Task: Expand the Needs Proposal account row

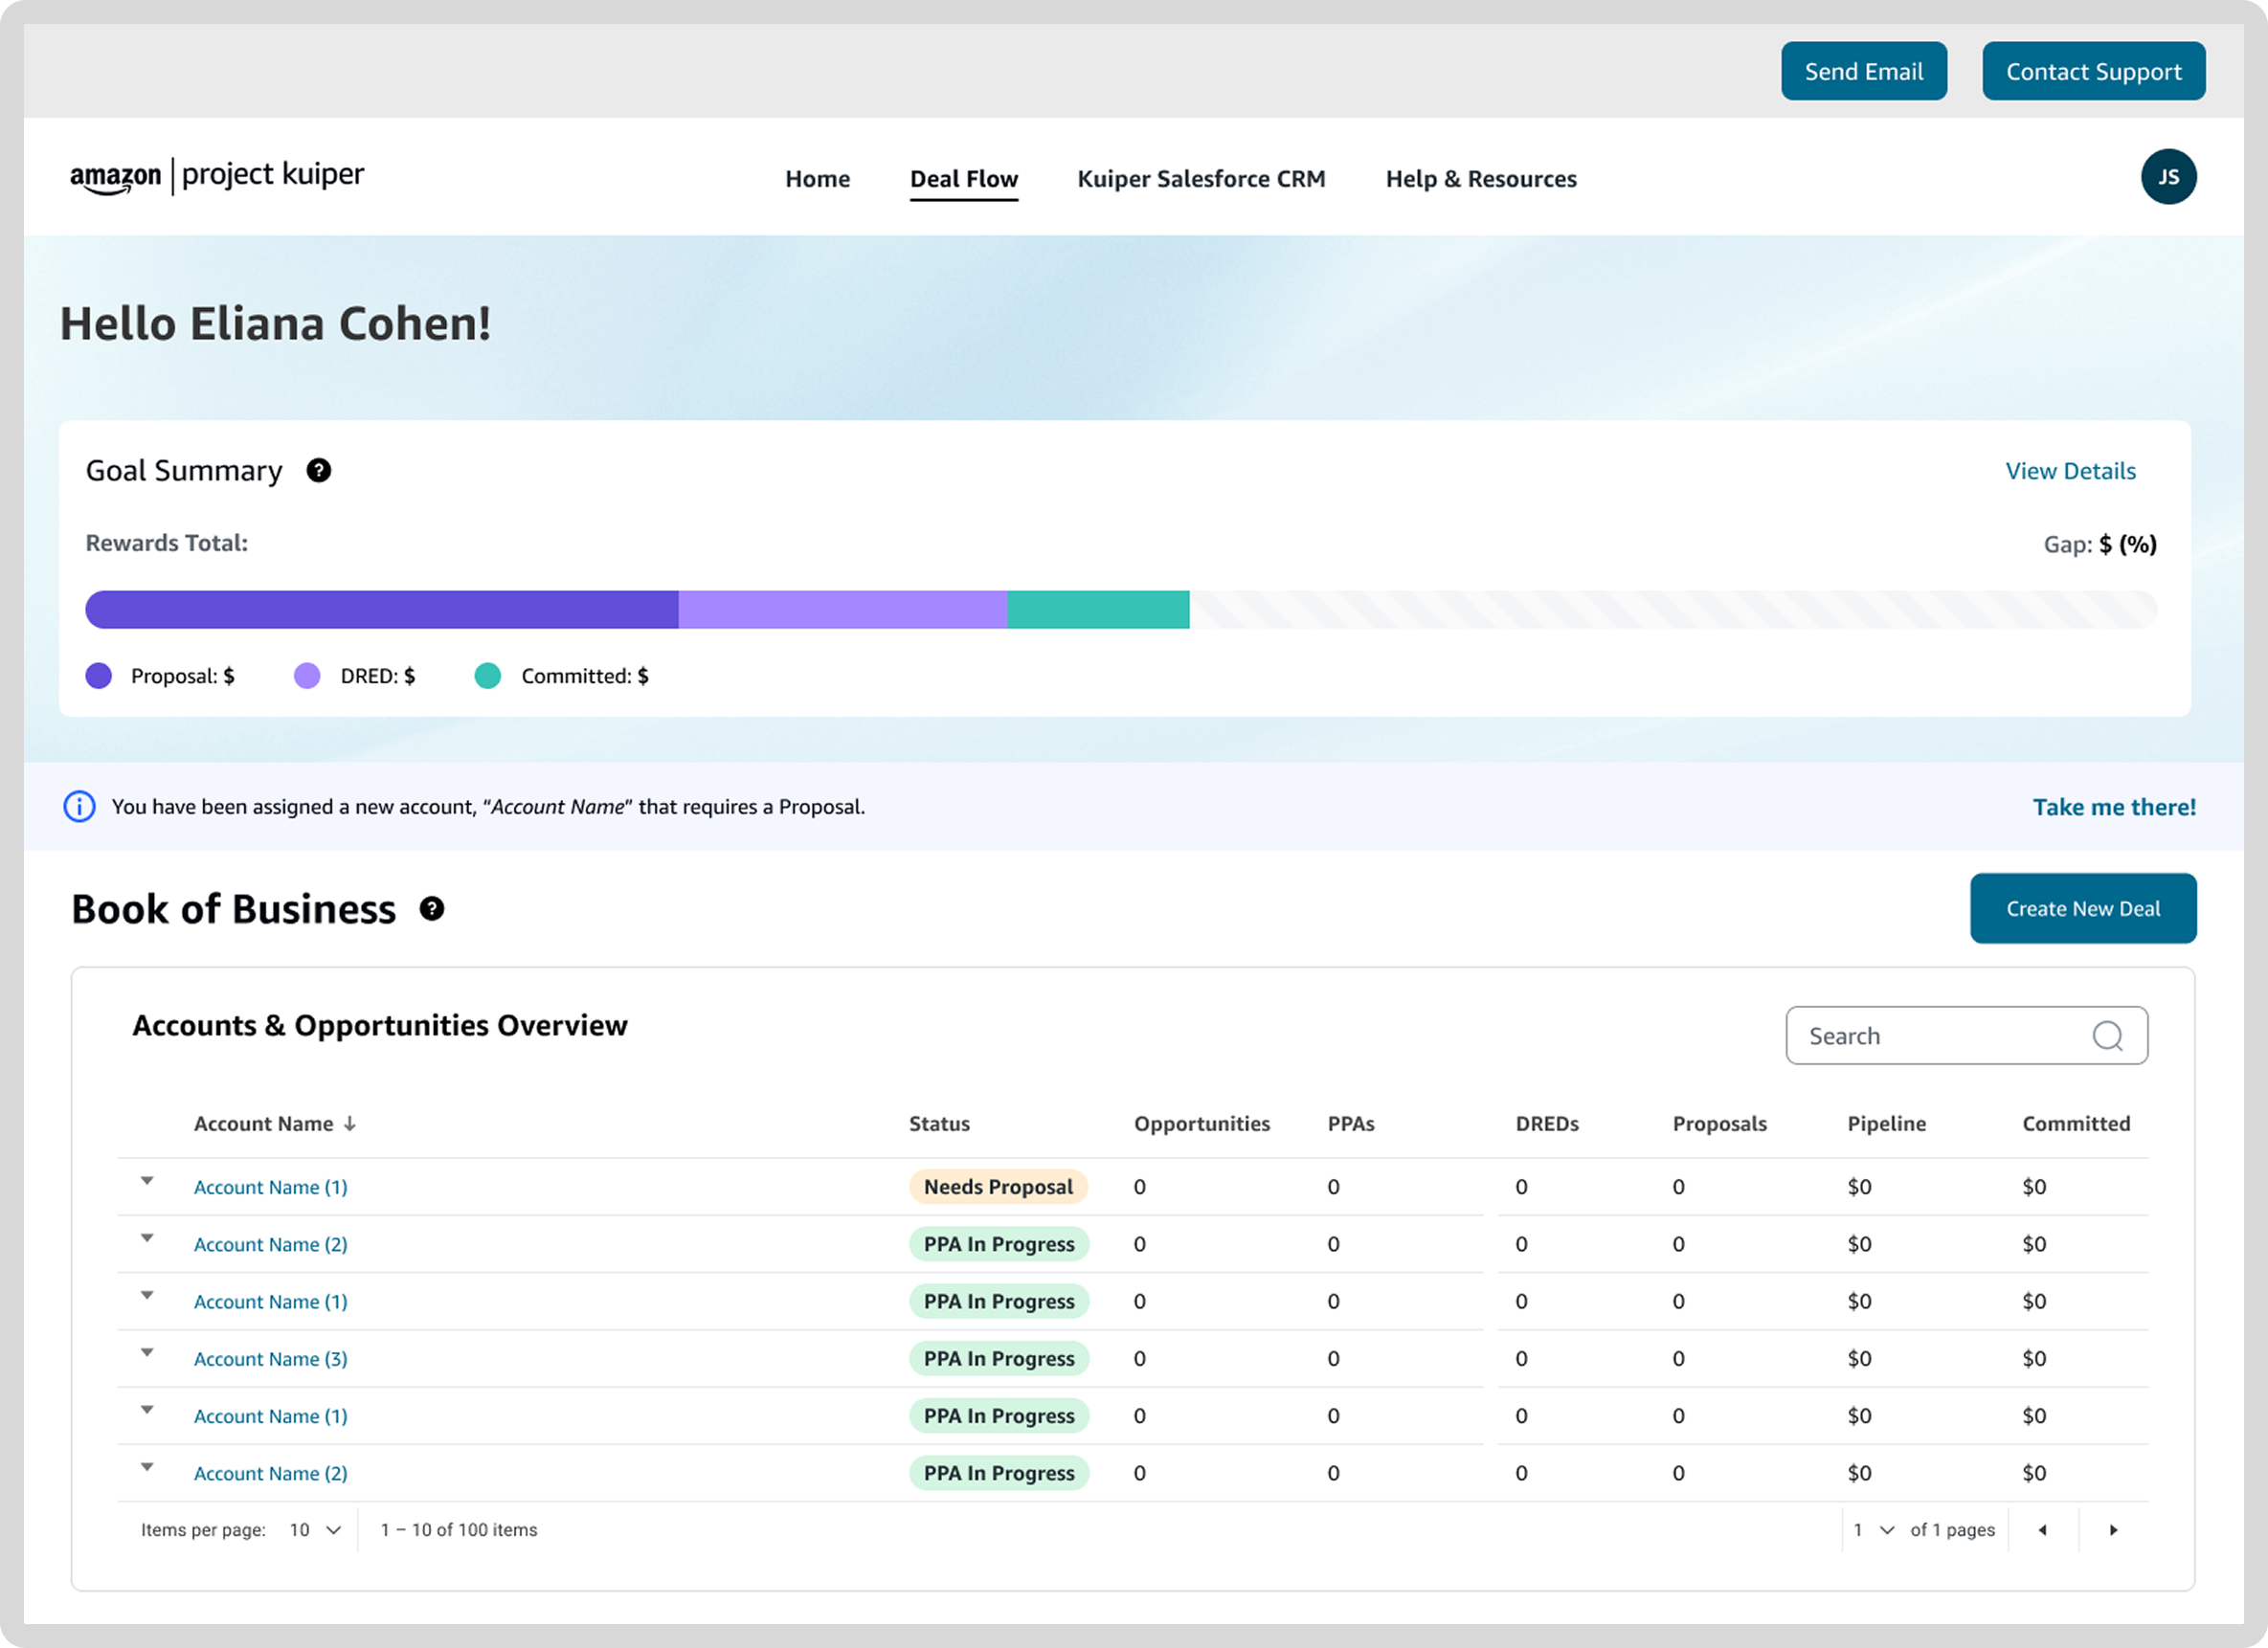Action: pyautogui.click(x=147, y=1181)
